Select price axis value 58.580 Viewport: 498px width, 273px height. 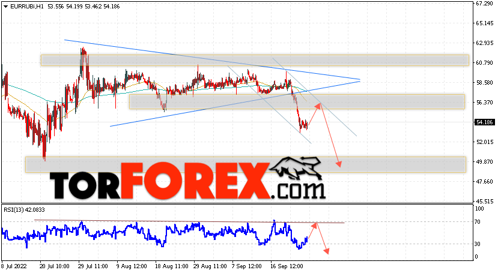(x=484, y=82)
